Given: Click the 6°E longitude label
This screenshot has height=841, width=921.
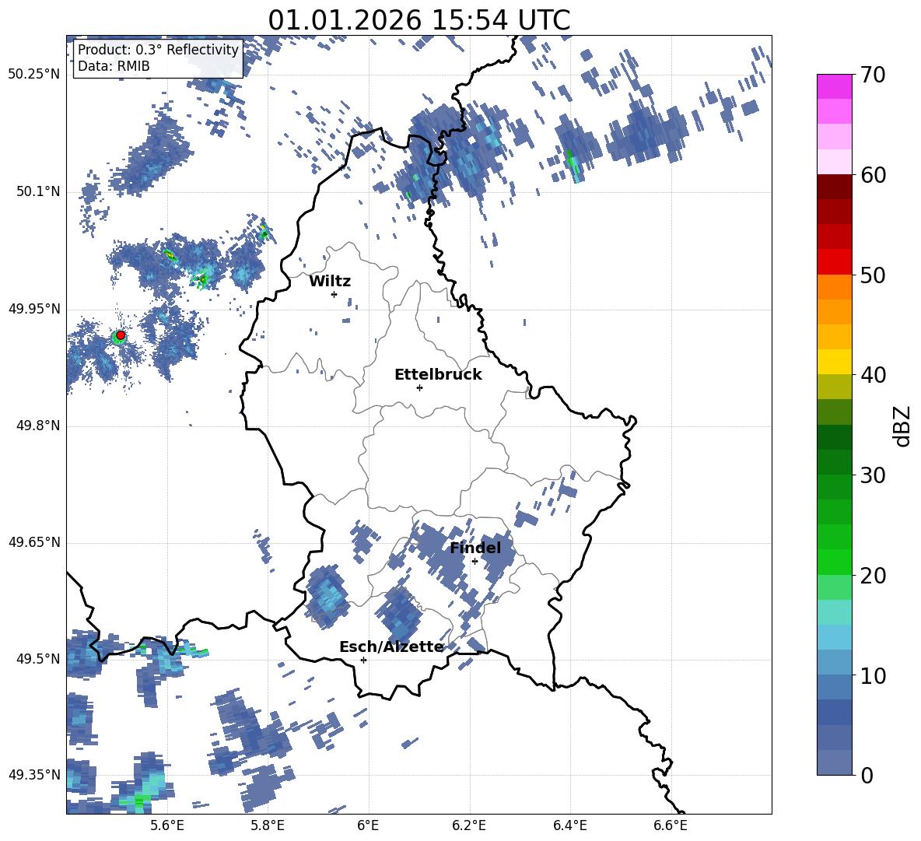Looking at the screenshot, I should pyautogui.click(x=368, y=825).
